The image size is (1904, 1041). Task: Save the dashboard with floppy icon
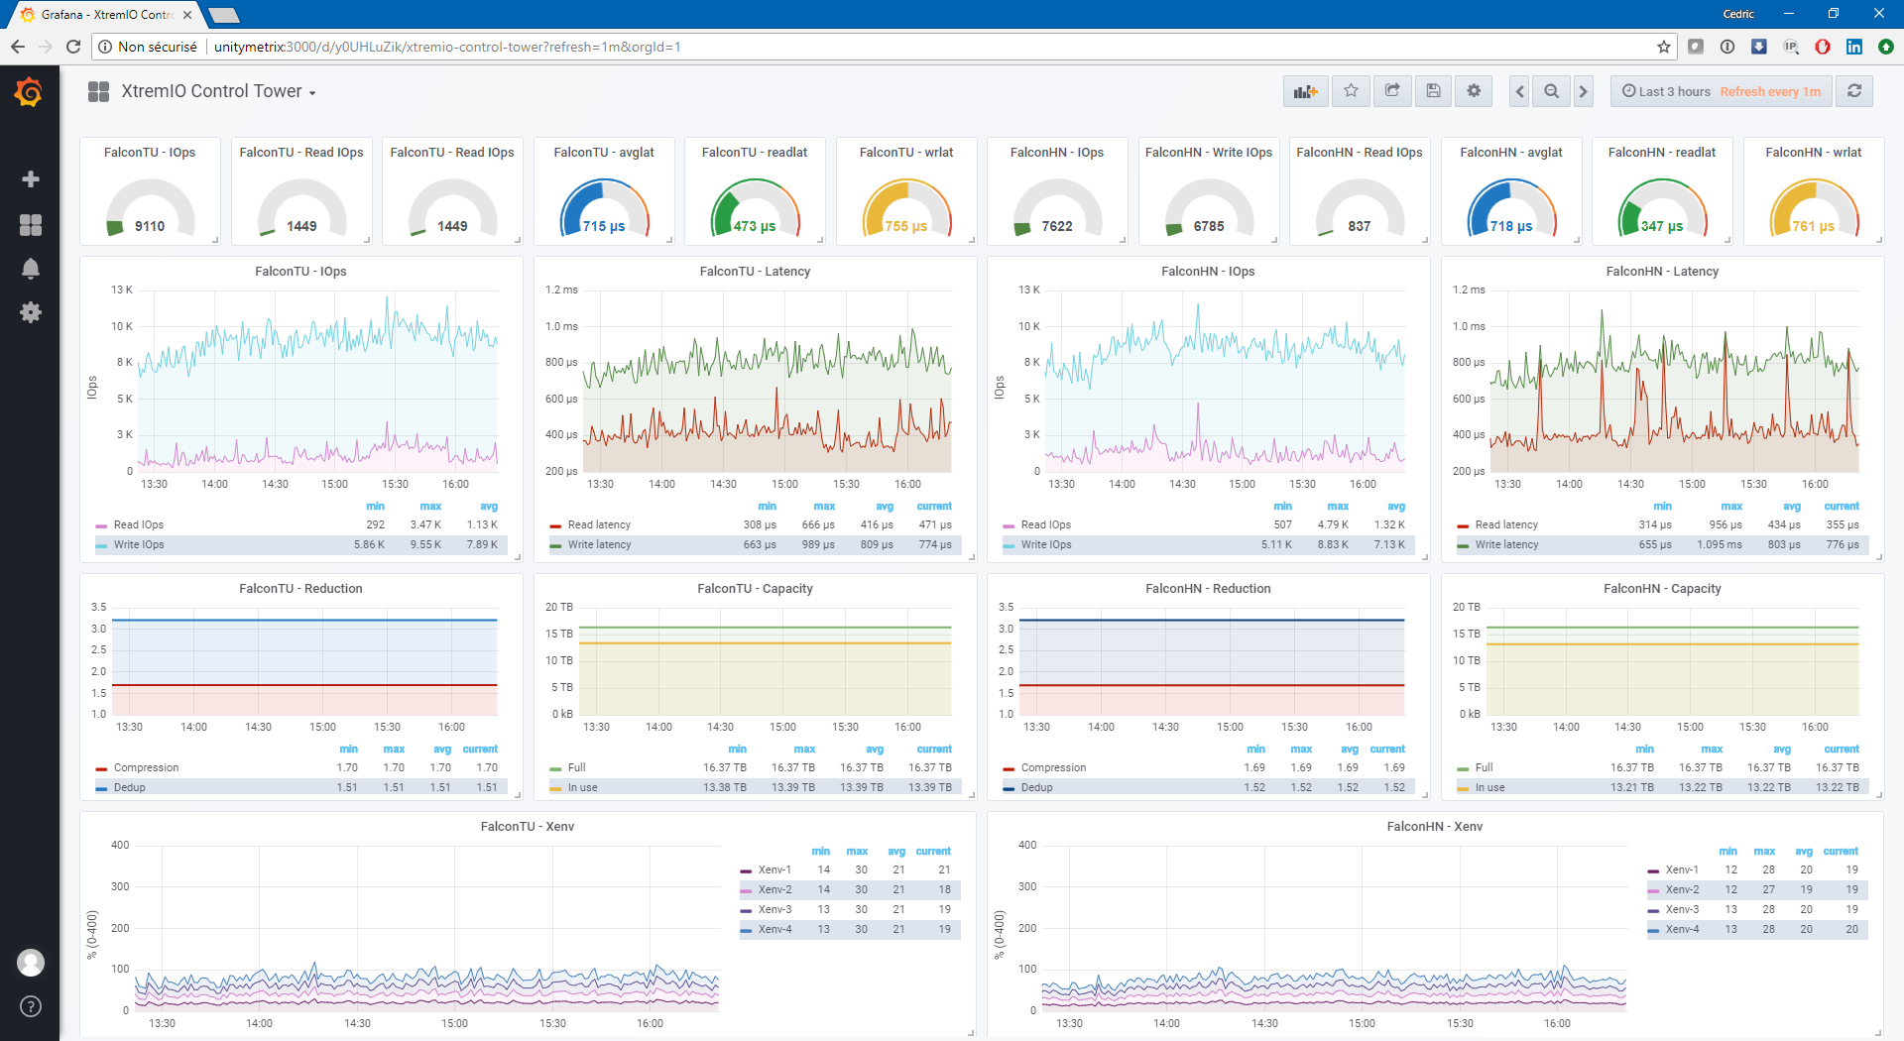(1433, 91)
